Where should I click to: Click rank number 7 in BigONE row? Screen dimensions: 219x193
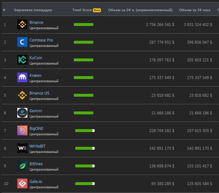pyautogui.click(x=5, y=131)
